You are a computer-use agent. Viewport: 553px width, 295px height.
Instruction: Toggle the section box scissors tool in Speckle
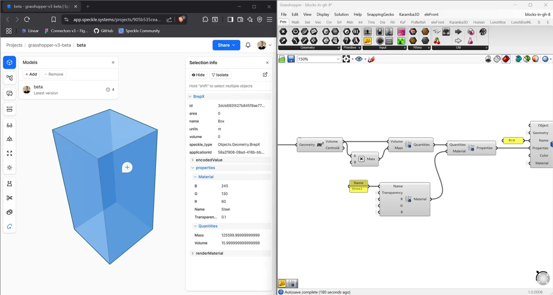click(10, 198)
